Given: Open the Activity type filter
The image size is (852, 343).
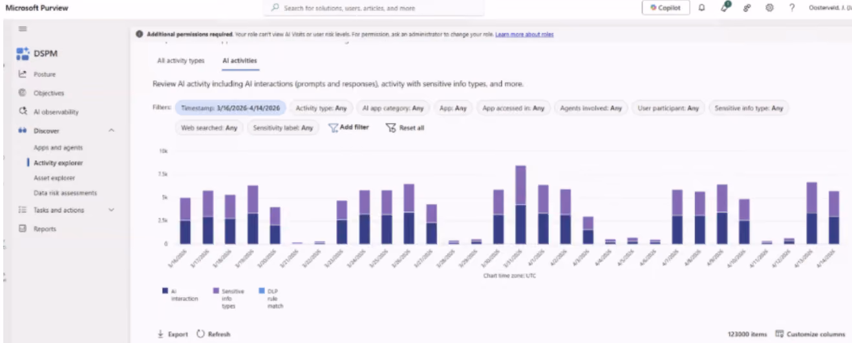Looking at the screenshot, I should click(x=321, y=109).
